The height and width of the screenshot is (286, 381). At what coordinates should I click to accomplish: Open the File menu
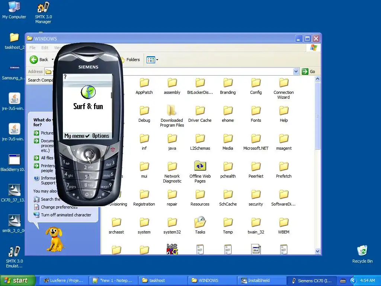point(32,48)
